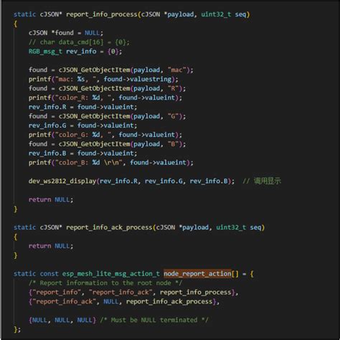
Task: Click the uint32_t type in report_info_process signature
Action: tap(216, 14)
